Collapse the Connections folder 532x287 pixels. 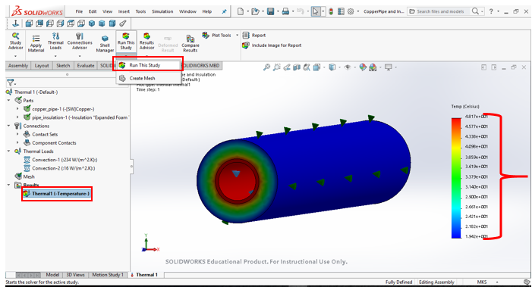pos(8,126)
